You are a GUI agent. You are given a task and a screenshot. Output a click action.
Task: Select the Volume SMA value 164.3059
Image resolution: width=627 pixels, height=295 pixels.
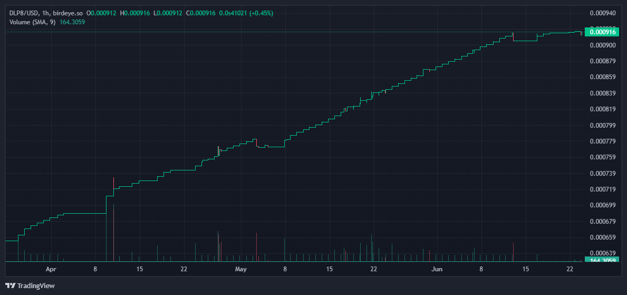(72, 22)
